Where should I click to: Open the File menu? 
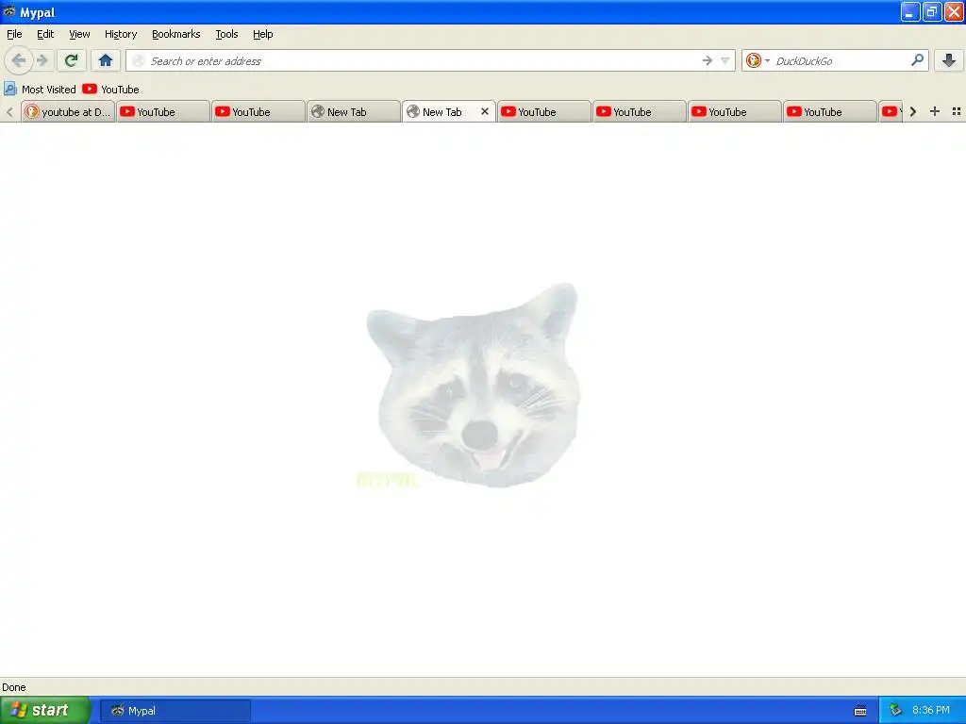click(14, 35)
